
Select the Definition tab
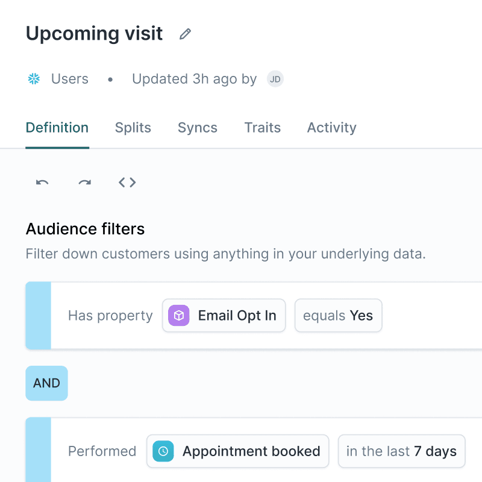pos(57,127)
